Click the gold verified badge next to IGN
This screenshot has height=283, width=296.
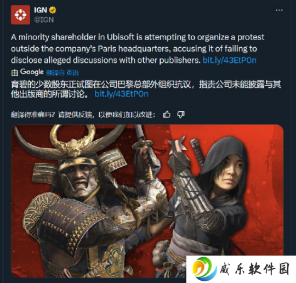pyautogui.click(x=53, y=10)
